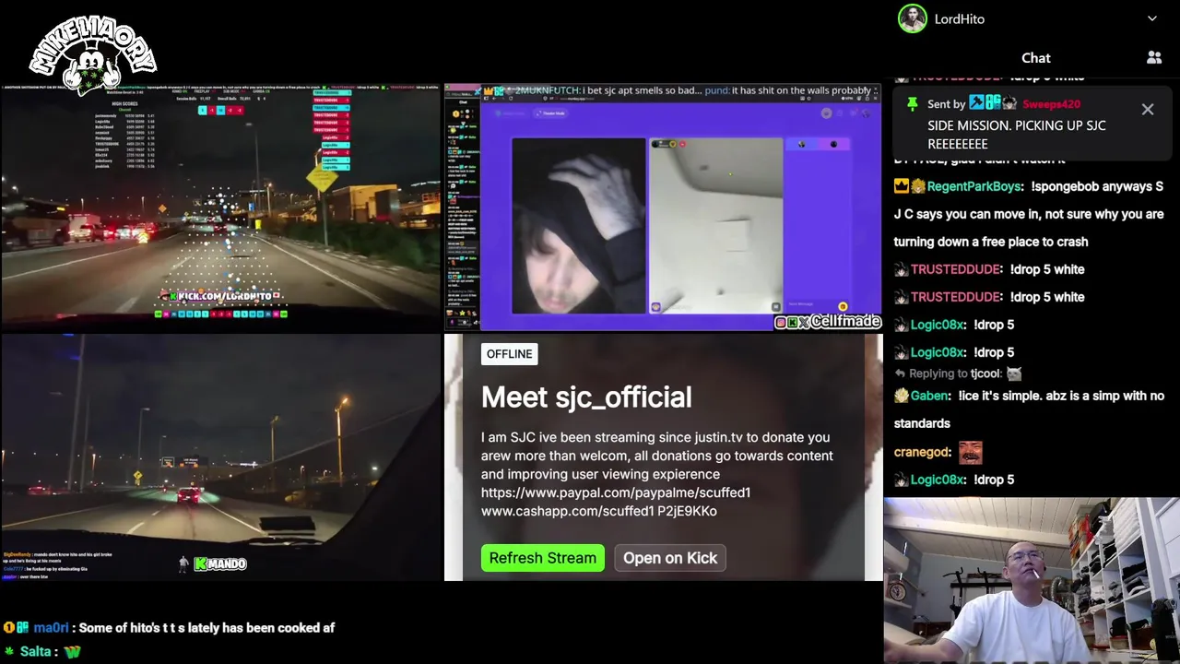Click Salta username in bottom ticker

point(35,651)
